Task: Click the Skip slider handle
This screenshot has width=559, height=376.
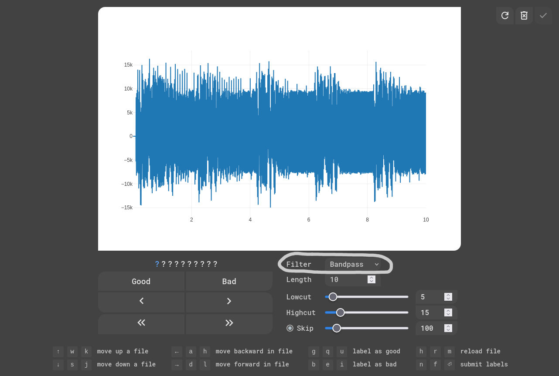Action: tap(337, 328)
